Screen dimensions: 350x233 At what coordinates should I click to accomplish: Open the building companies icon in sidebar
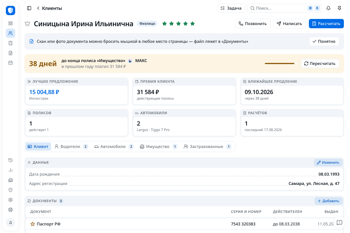point(10,180)
